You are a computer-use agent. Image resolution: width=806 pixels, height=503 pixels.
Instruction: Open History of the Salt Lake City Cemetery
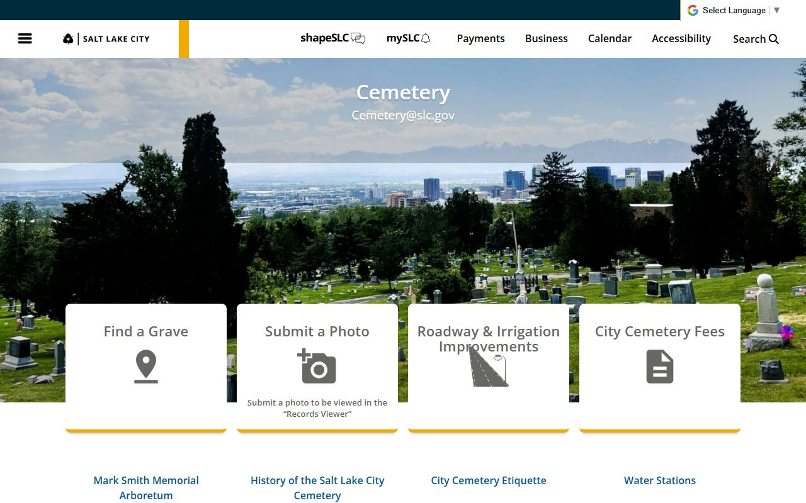317,488
